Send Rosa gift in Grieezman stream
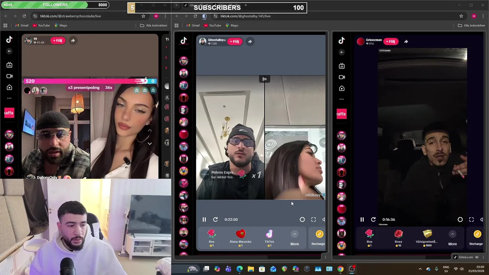Screen dimensions: 489x275 click(x=398, y=238)
